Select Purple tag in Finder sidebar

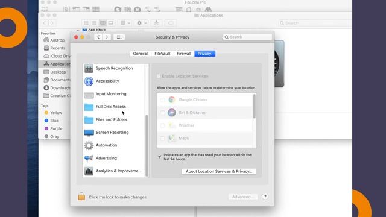(54, 128)
